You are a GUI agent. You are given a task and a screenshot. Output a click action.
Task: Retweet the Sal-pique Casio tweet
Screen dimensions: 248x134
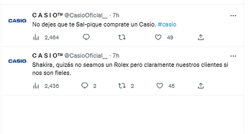pyautogui.click(x=122, y=37)
